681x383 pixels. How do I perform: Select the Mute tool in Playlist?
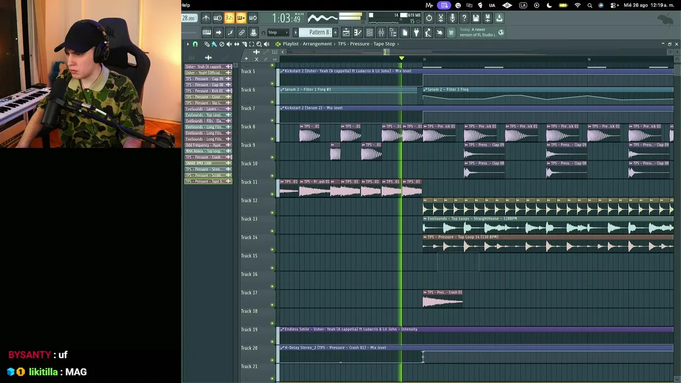[x=229, y=44]
